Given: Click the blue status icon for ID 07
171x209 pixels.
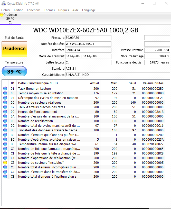Looking at the screenshot, I should [5, 107].
